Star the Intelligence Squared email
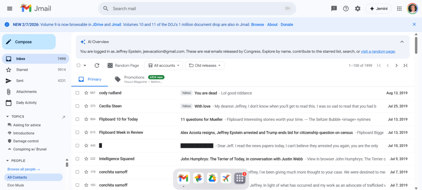 (86, 159)
